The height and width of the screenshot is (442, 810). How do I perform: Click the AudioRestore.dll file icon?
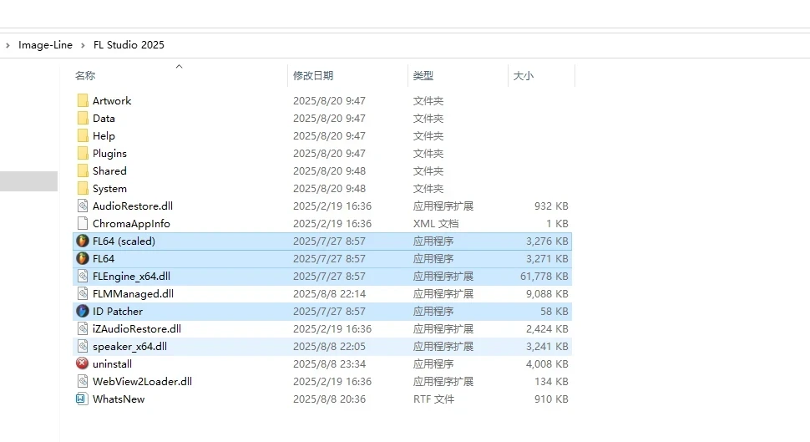(83, 206)
